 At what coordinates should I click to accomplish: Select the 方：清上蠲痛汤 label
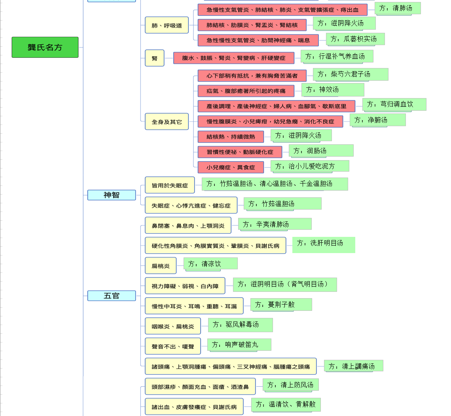tap(354, 366)
